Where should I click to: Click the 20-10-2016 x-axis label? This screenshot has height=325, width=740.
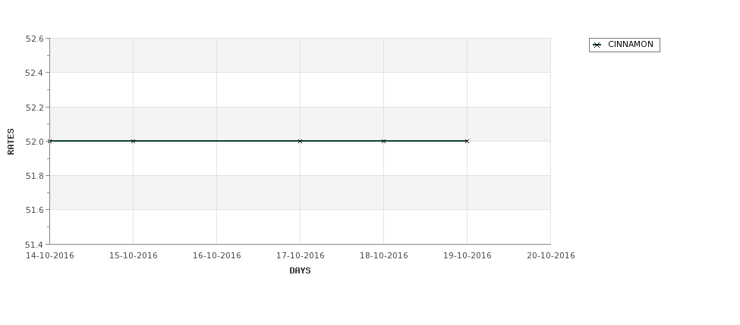[x=551, y=256]
